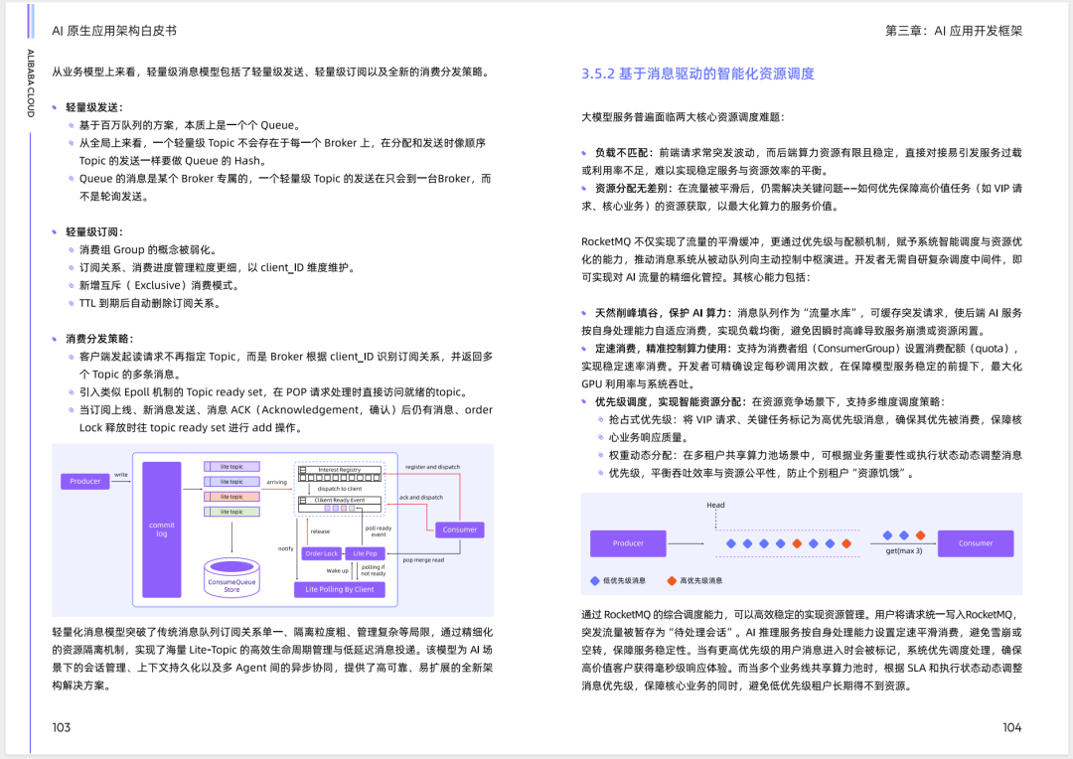Click the bold text "定速消费，精准控制算力使用:"
Image resolution: width=1073 pixels, height=759 pixels.
663,349
